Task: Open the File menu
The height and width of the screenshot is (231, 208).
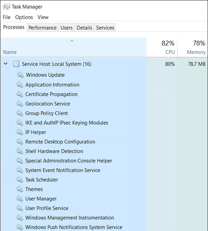Action: click(x=7, y=17)
